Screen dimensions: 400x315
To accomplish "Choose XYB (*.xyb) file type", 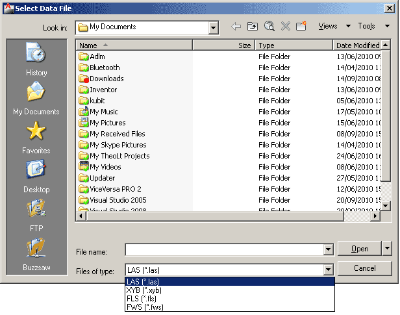I will [230, 290].
